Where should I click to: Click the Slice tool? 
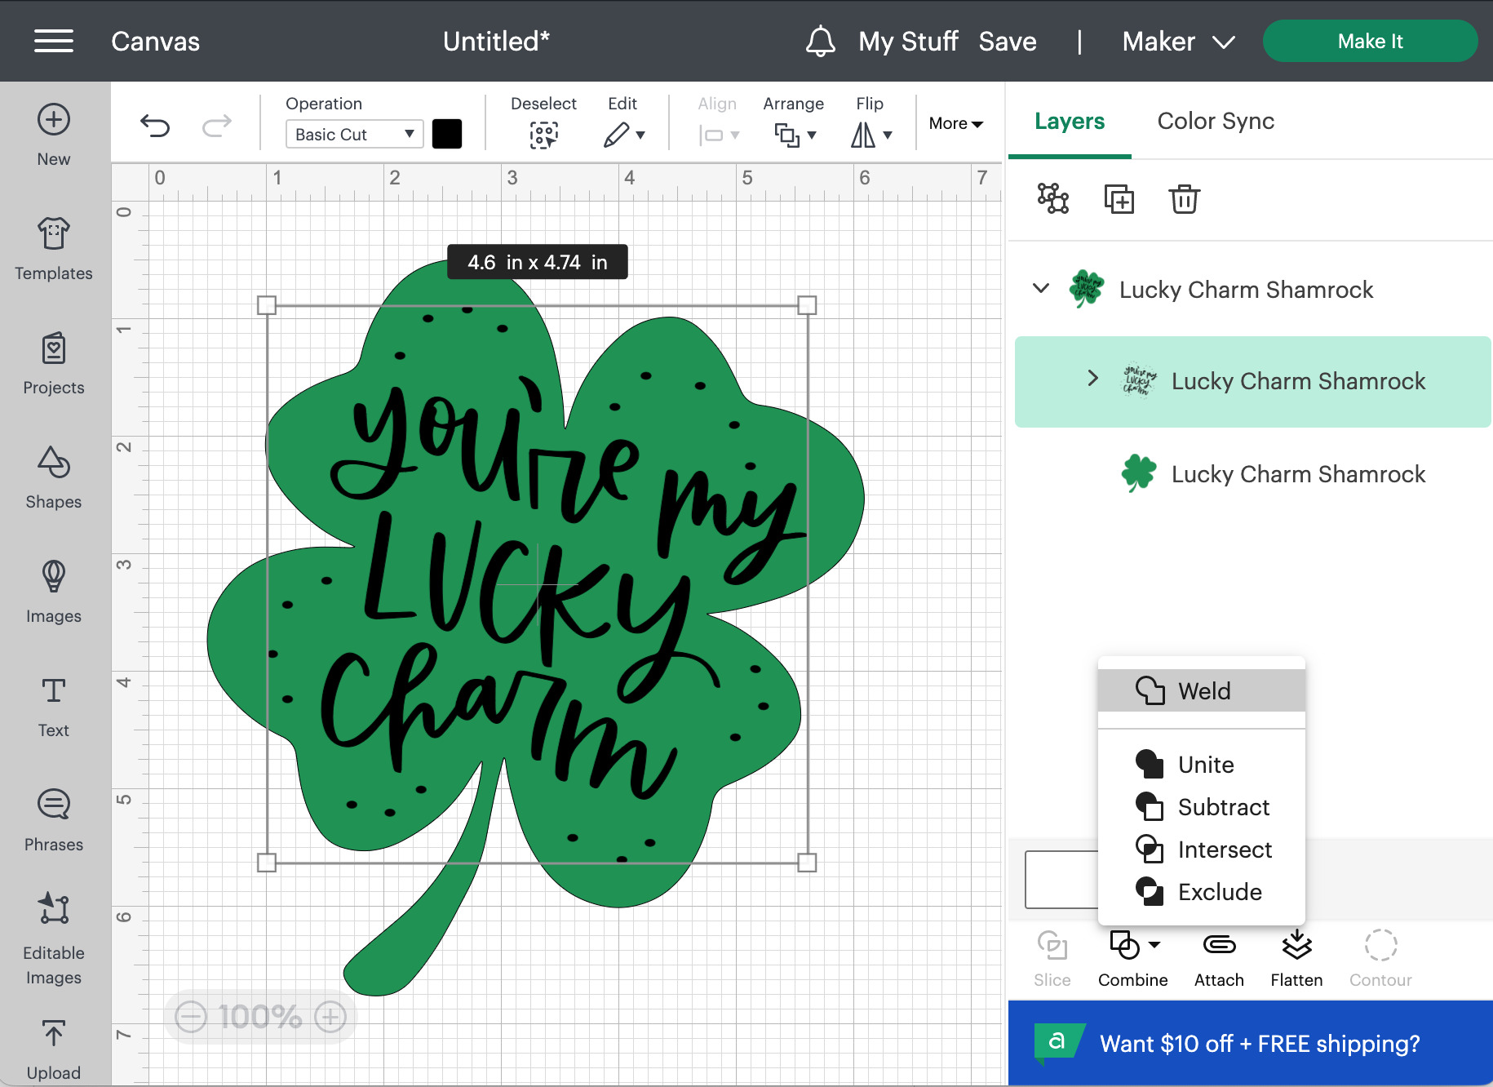[1052, 959]
